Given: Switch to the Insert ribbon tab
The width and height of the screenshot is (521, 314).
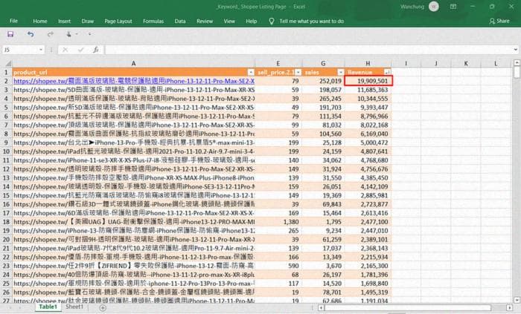Looking at the screenshot, I should (64, 21).
